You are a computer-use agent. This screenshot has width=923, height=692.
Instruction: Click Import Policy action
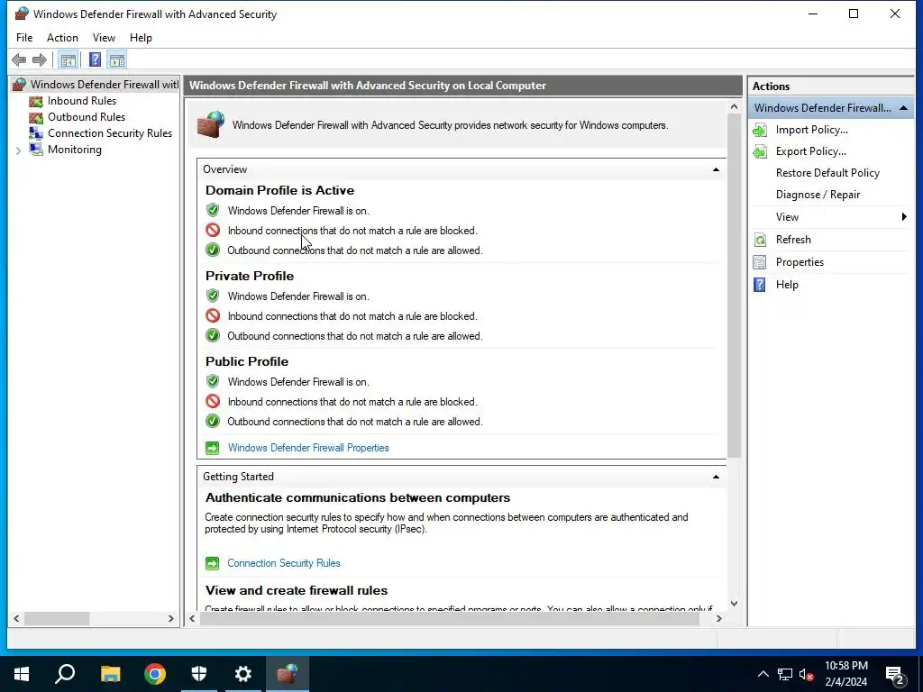(x=812, y=130)
